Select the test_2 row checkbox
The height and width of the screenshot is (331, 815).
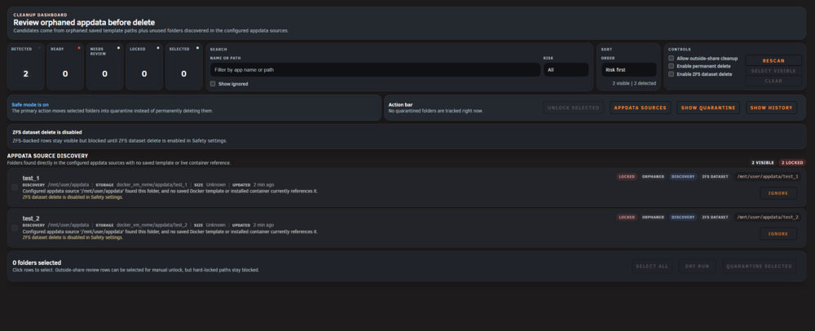(x=15, y=227)
